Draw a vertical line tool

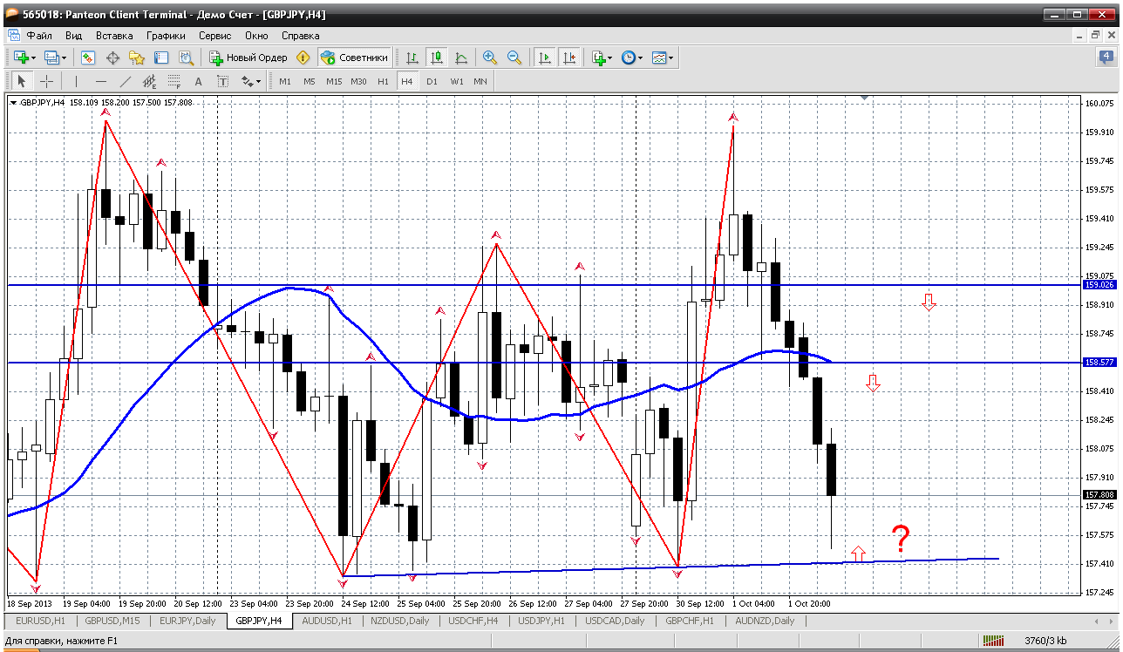tap(76, 81)
